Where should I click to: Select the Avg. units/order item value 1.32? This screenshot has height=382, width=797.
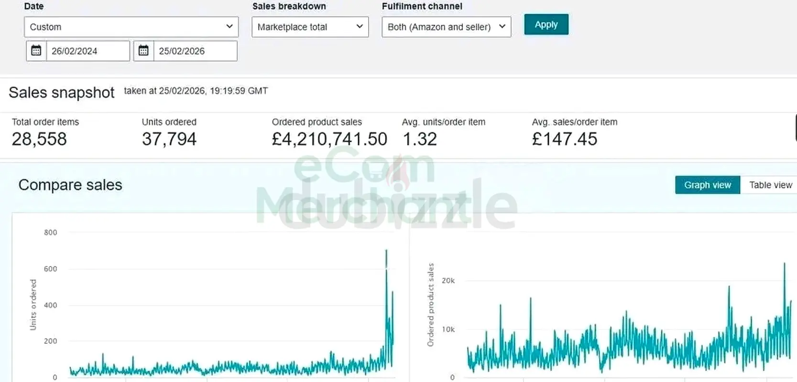click(x=420, y=139)
